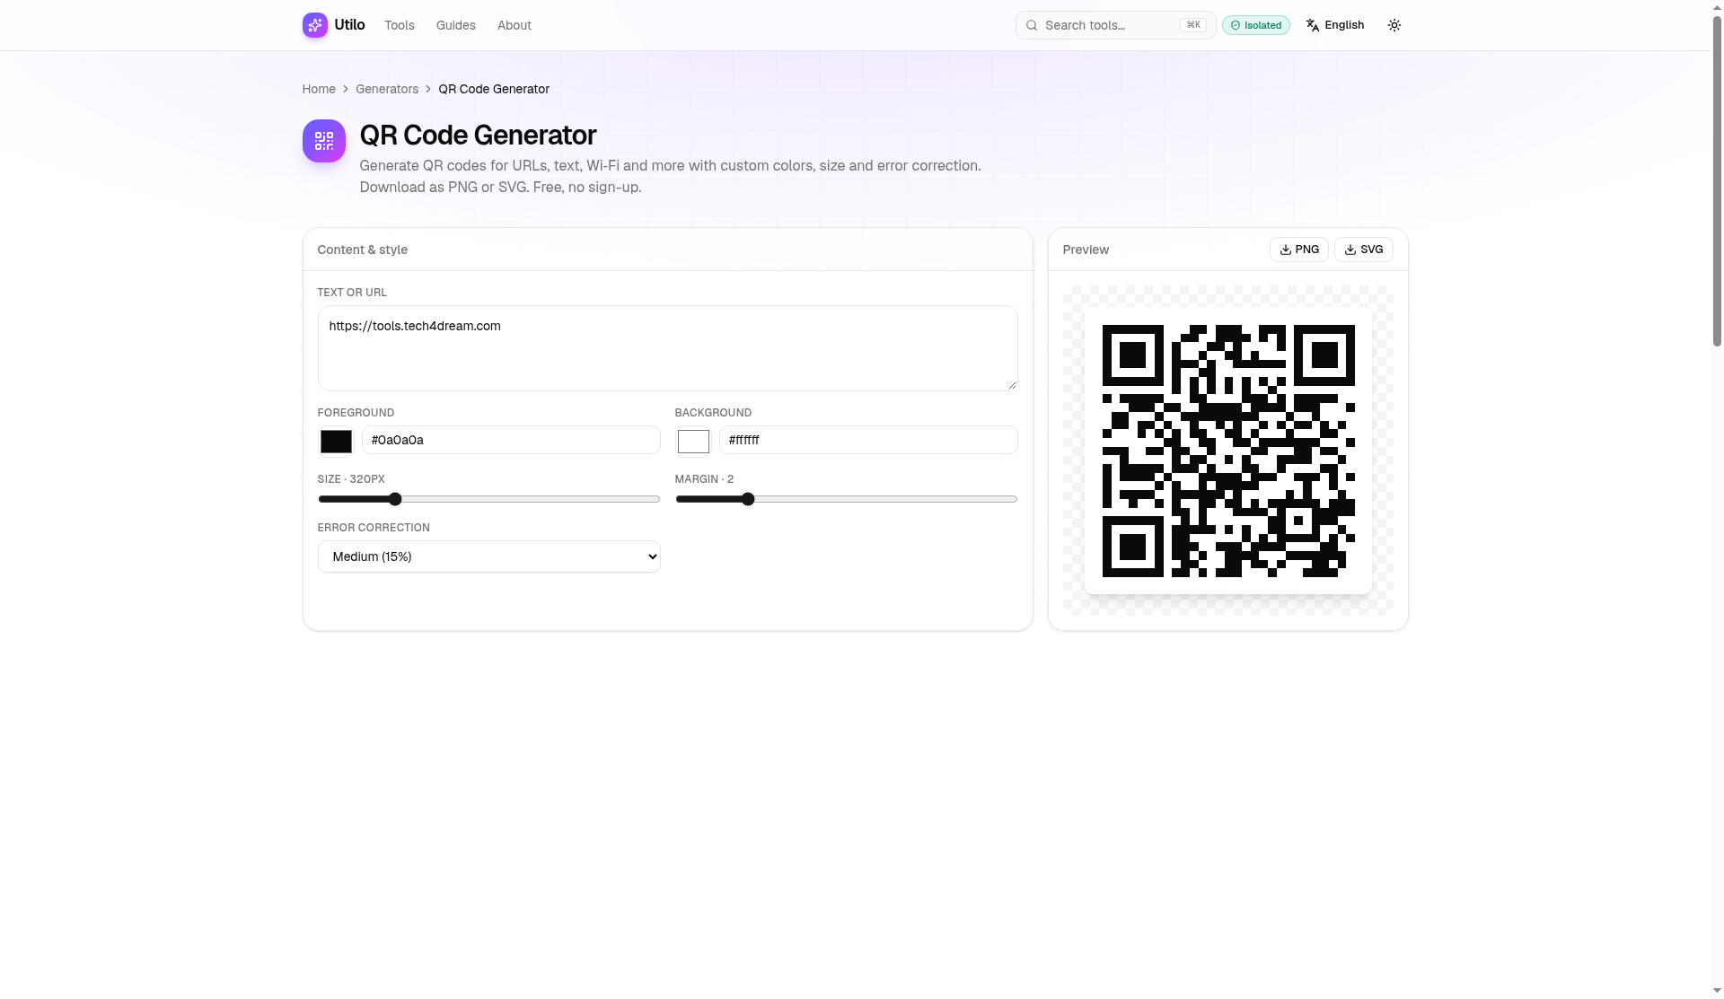Image resolution: width=1724 pixels, height=999 pixels.
Task: Open the background color swatch picker
Action: click(693, 441)
